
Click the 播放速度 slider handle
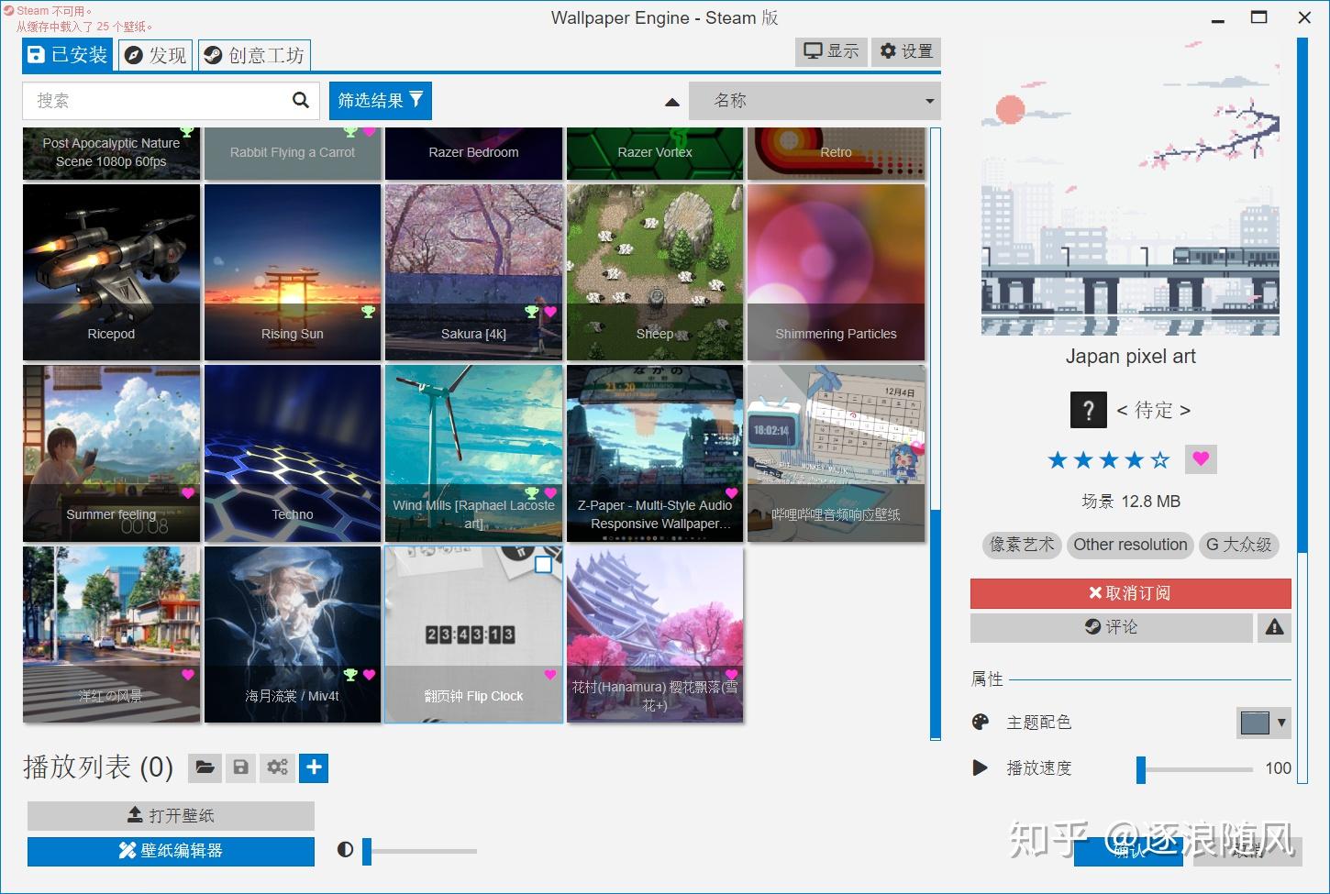(1141, 769)
